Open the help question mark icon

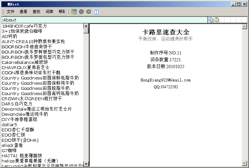tap(96, 12)
